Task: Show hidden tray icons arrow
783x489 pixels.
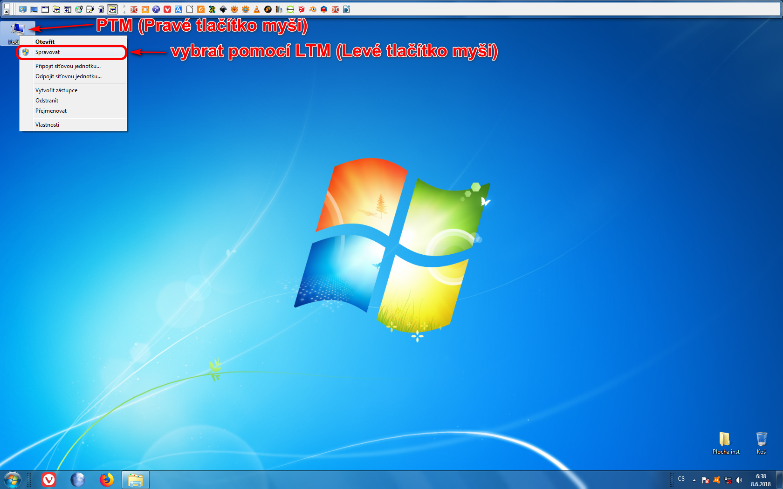Action: pyautogui.click(x=694, y=480)
